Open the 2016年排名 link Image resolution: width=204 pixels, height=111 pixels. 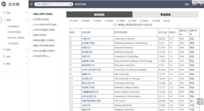tap(132, 21)
